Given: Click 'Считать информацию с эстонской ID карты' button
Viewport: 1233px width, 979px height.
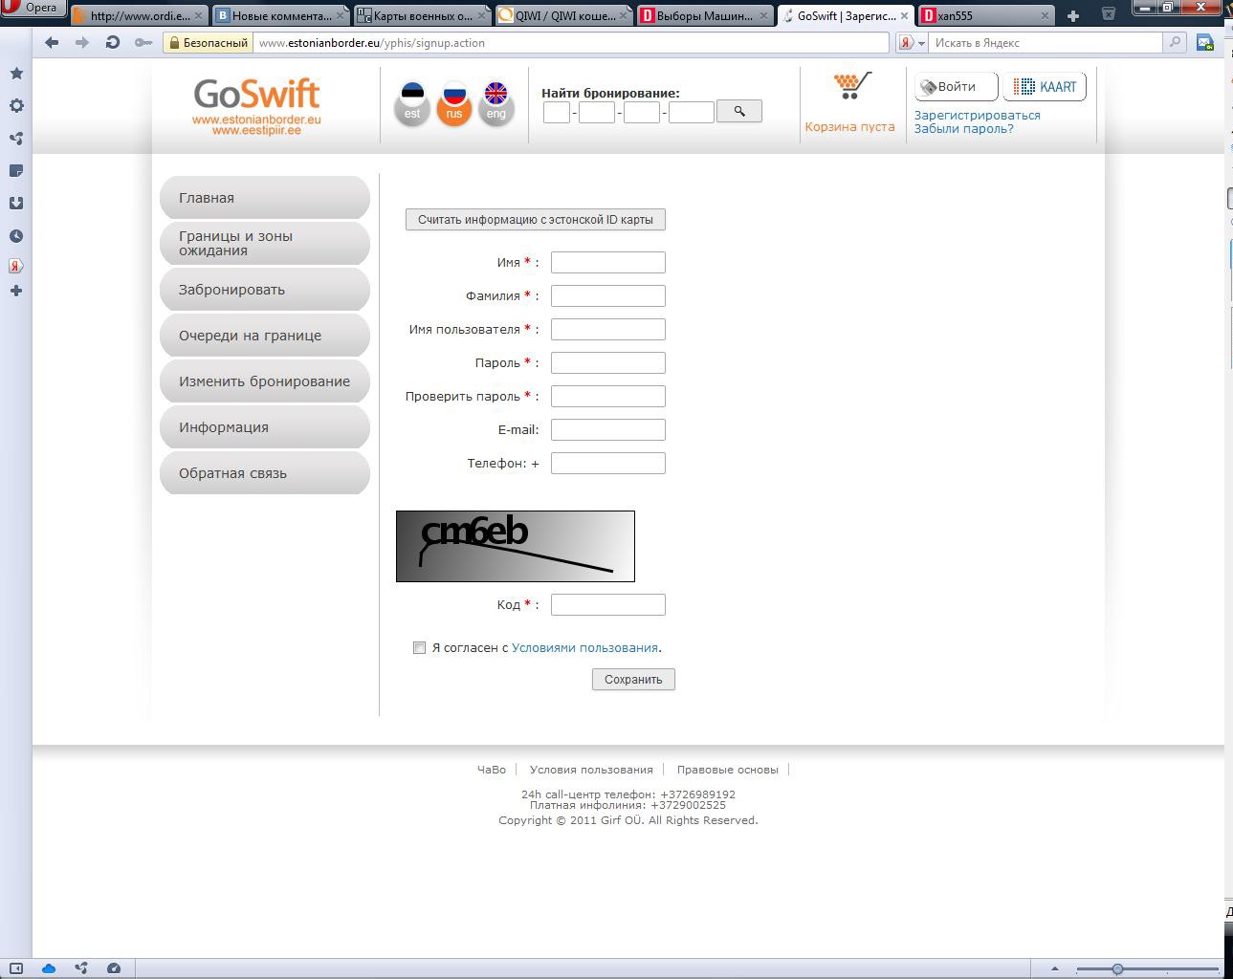Looking at the screenshot, I should click(536, 220).
